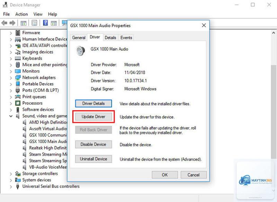Click the Ports (COM & LPT) icon
Screen dimensions: 277x202
tap(18, 90)
